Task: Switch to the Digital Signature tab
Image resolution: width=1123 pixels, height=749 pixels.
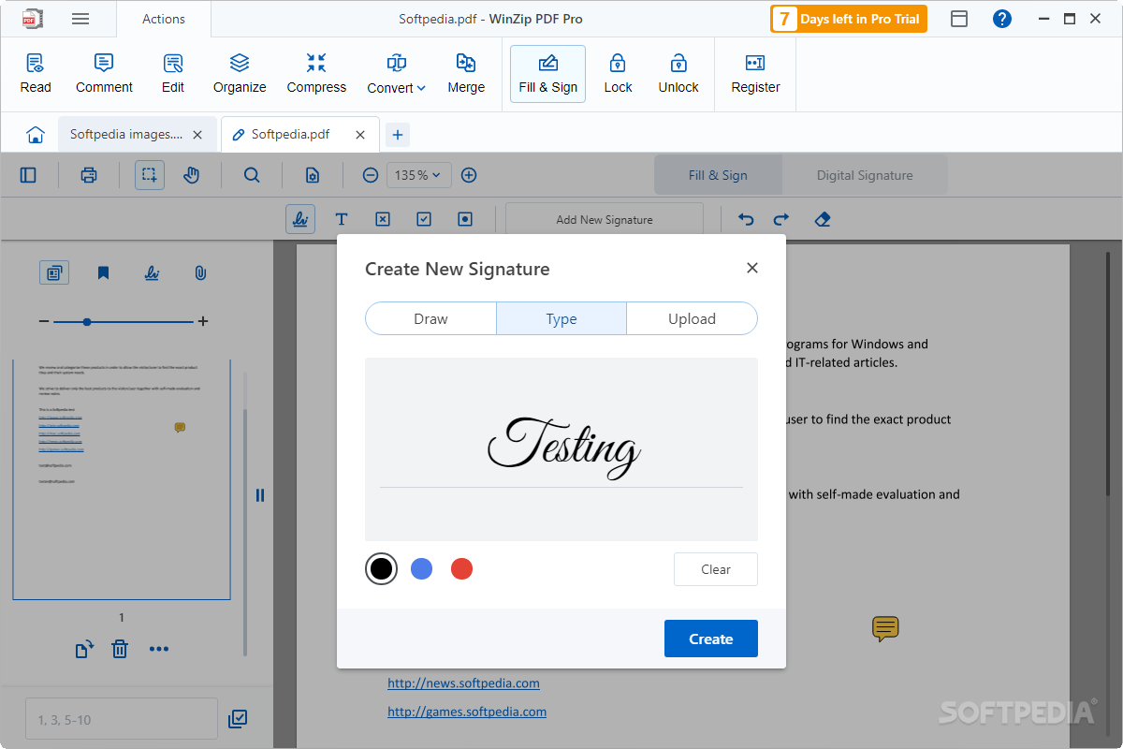Action: coord(865,175)
